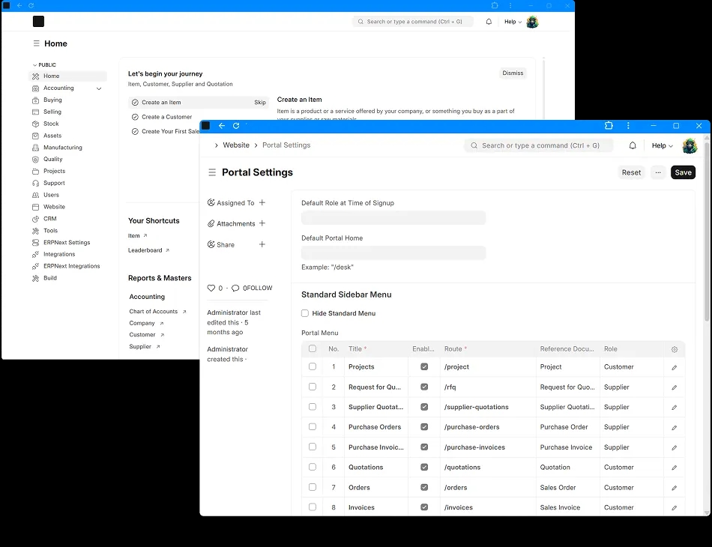Dismiss the onboarding journey in Home window
This screenshot has height=547, width=712.
[513, 73]
